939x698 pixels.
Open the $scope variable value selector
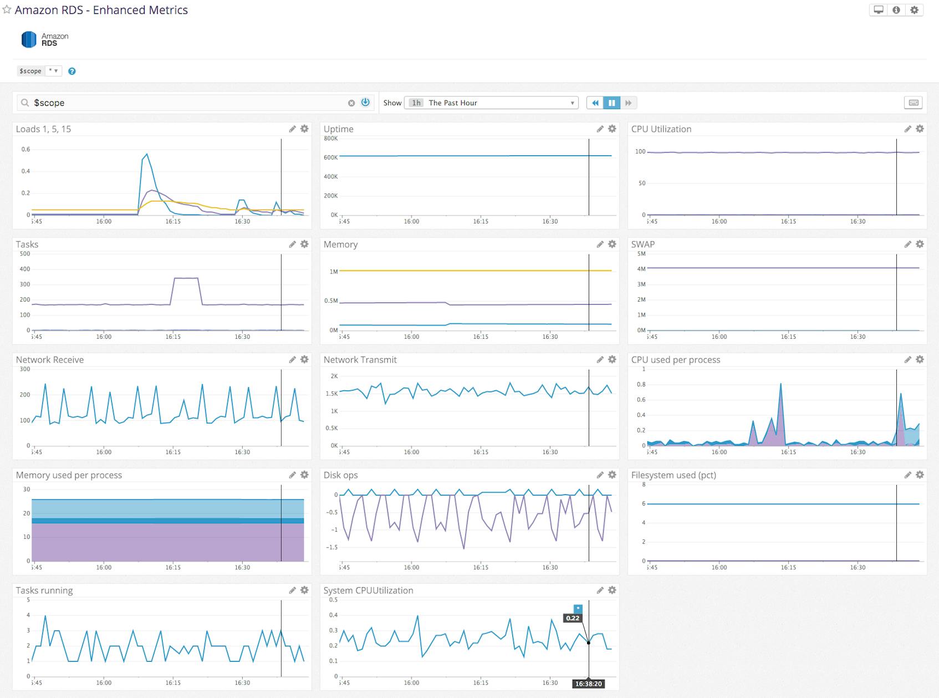click(x=53, y=71)
